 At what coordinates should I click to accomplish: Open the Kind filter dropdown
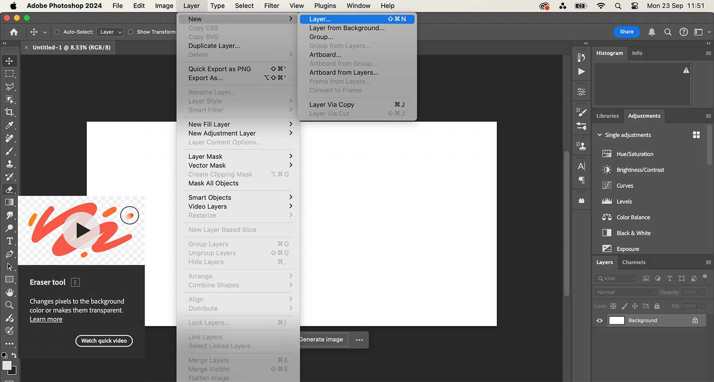pos(615,278)
